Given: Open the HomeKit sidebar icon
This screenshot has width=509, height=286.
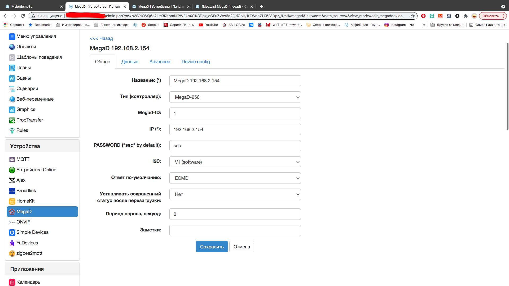Looking at the screenshot, I should coord(12,201).
